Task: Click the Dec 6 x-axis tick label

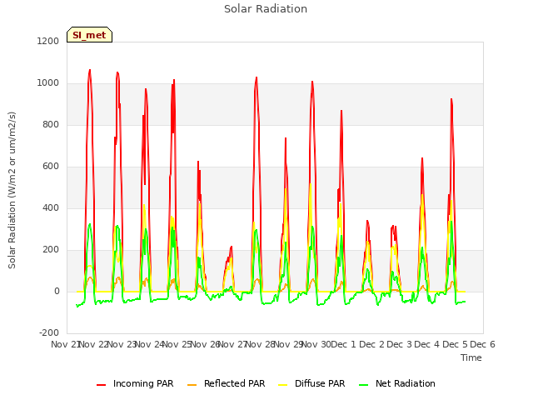Action: click(482, 344)
